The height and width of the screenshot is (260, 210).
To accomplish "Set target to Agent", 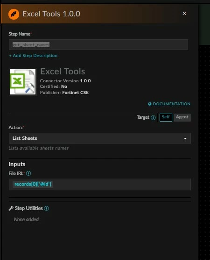I will tap(182, 117).
